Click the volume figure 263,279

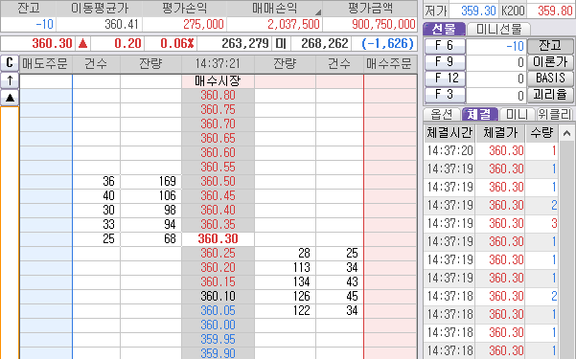click(245, 44)
